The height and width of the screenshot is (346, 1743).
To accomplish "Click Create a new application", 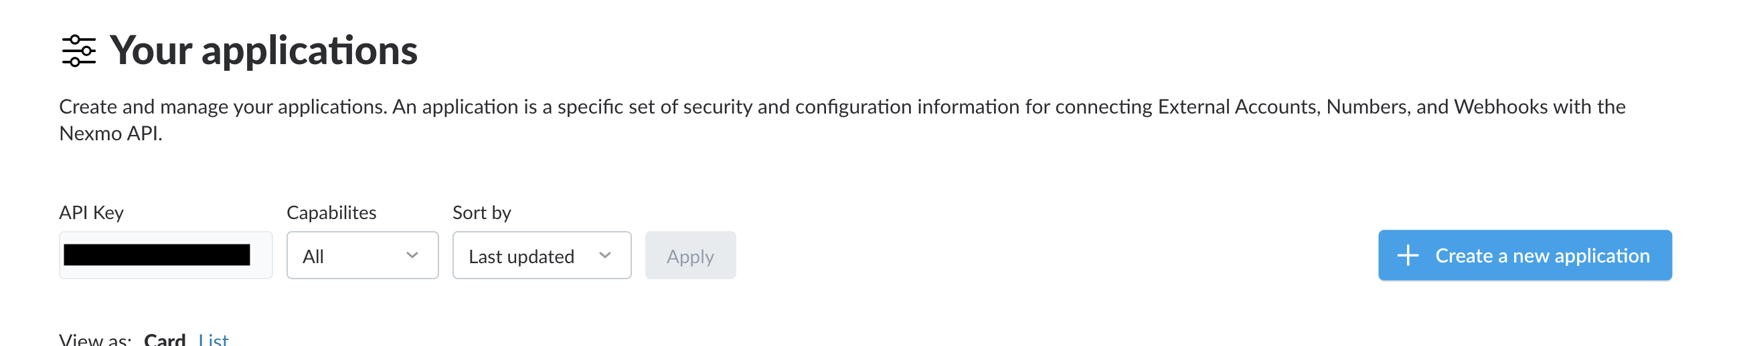I will coord(1524,255).
